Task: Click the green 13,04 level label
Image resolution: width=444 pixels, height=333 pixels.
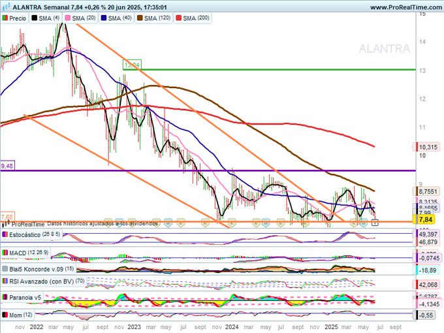Action: pyautogui.click(x=132, y=65)
